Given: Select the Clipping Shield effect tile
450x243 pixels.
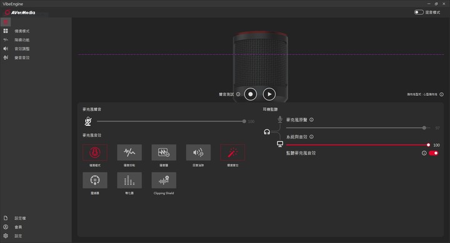Looking at the screenshot, I should 164,180.
